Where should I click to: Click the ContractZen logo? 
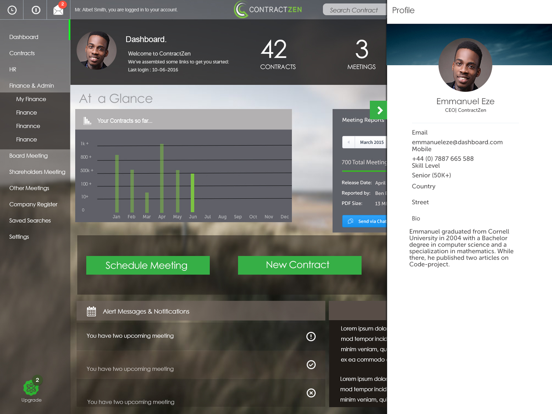point(268,10)
